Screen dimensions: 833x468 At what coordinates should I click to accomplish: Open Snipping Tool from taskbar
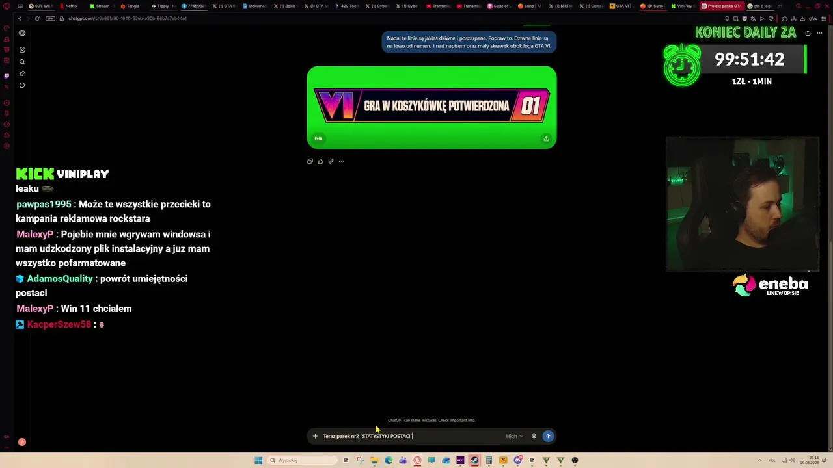[360, 460]
